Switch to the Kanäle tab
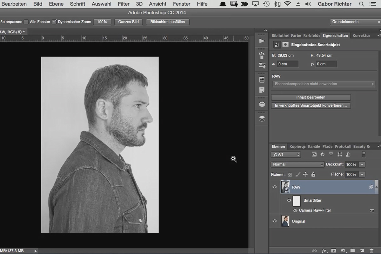The height and width of the screenshot is (254, 381). click(x=314, y=146)
